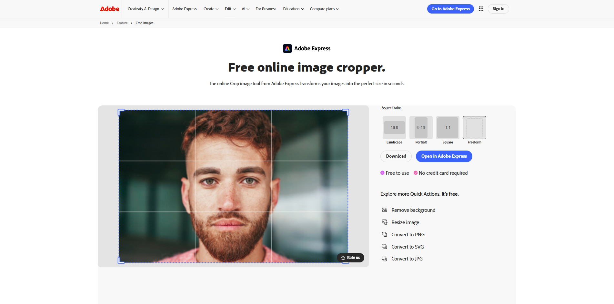This screenshot has height=304, width=614.
Task: Open the Convert to JPG link
Action: 407,259
